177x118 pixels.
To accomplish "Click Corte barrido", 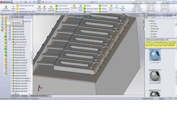I will [61, 6].
